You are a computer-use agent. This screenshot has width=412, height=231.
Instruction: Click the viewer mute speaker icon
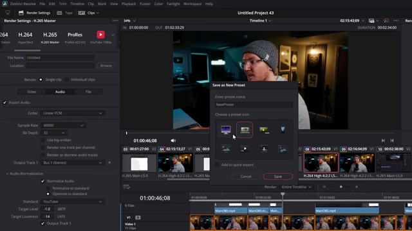pyautogui.click(x=173, y=141)
